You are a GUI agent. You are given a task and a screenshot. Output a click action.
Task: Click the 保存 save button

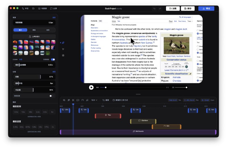tap(188, 8)
